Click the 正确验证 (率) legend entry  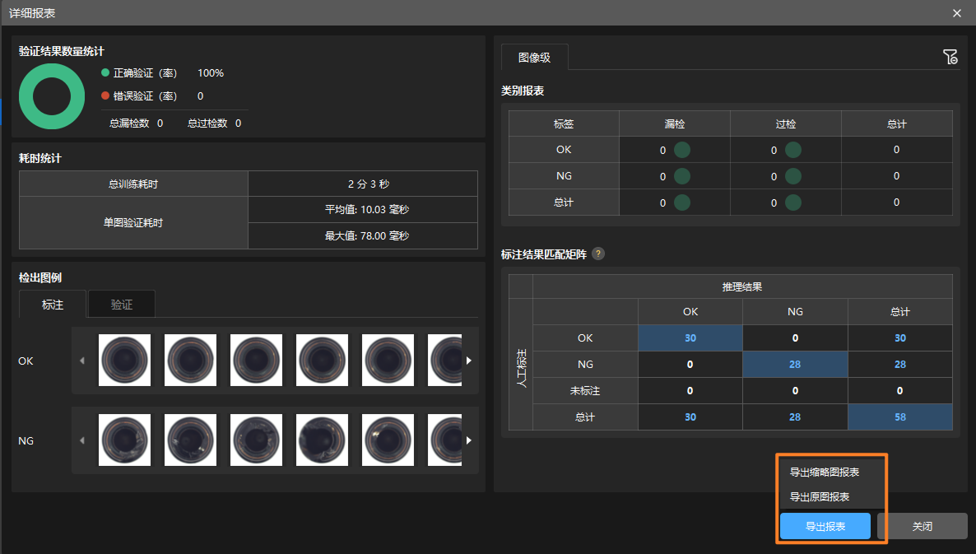pyautogui.click(x=139, y=72)
